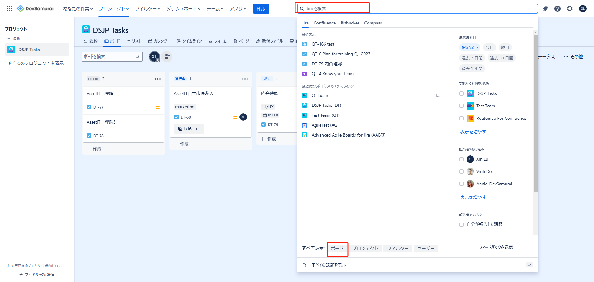594x282 pixels.
Task: Enable 自分が報告した課題 checkbox
Action: coord(462,225)
